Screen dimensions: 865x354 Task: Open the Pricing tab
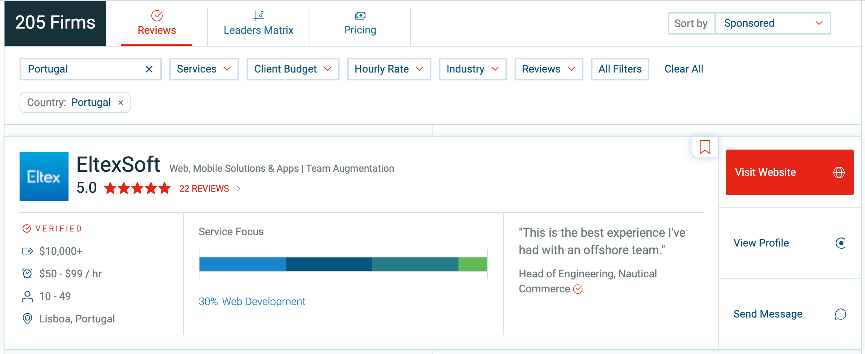360,23
